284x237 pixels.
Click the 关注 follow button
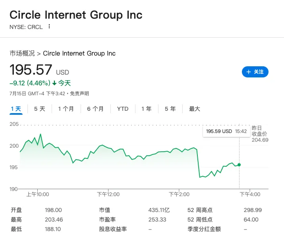(255, 72)
